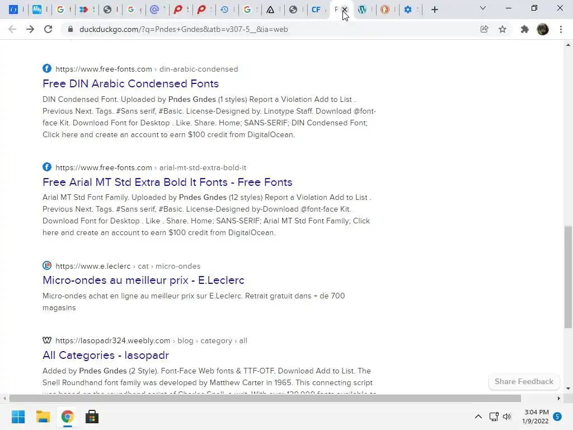This screenshot has width=573, height=430.
Task: Open the Windows Start menu
Action: click(18, 417)
